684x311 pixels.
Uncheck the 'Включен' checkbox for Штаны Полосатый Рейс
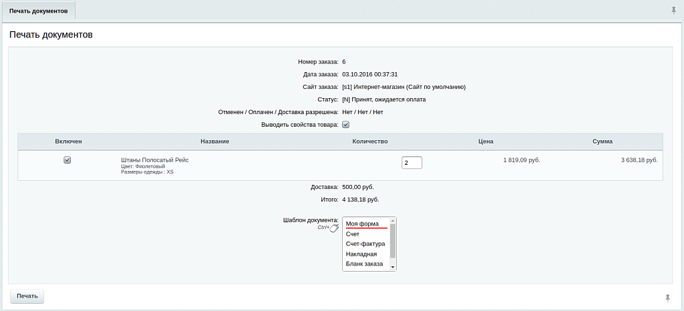tap(67, 160)
